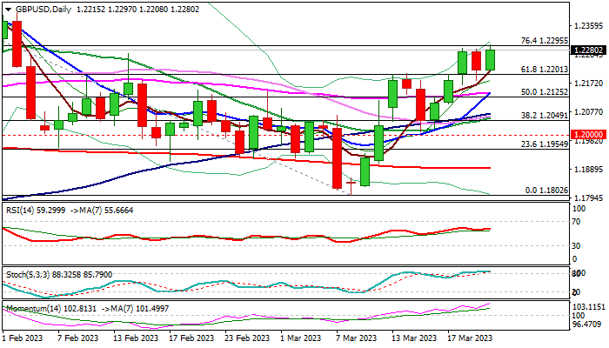Select the 0.0 1.18026 Fibonacci label
The width and height of the screenshot is (609, 348).
546,191
